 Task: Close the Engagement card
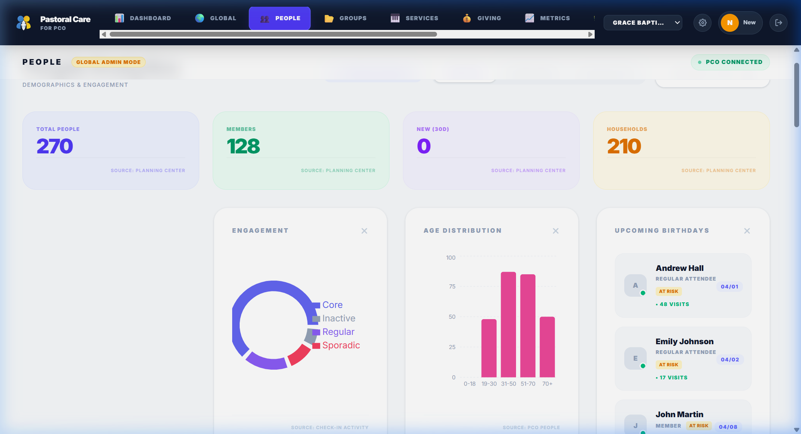click(364, 231)
